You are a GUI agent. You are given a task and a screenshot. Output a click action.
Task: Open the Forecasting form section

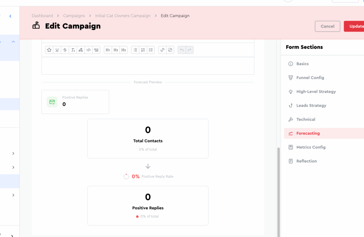308,133
